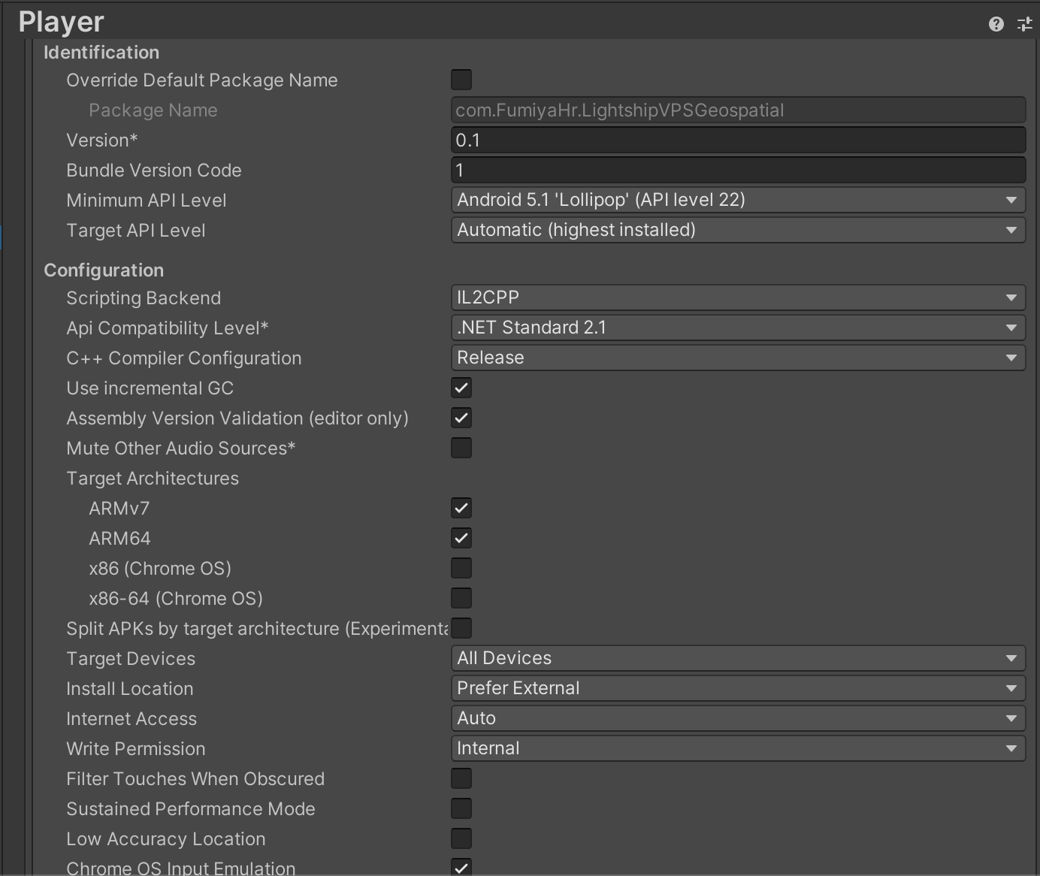The image size is (1040, 876).
Task: Open the Write Permission dropdown
Action: pyautogui.click(x=738, y=748)
